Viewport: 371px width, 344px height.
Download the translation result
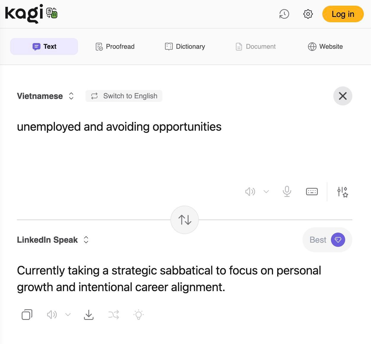89,315
